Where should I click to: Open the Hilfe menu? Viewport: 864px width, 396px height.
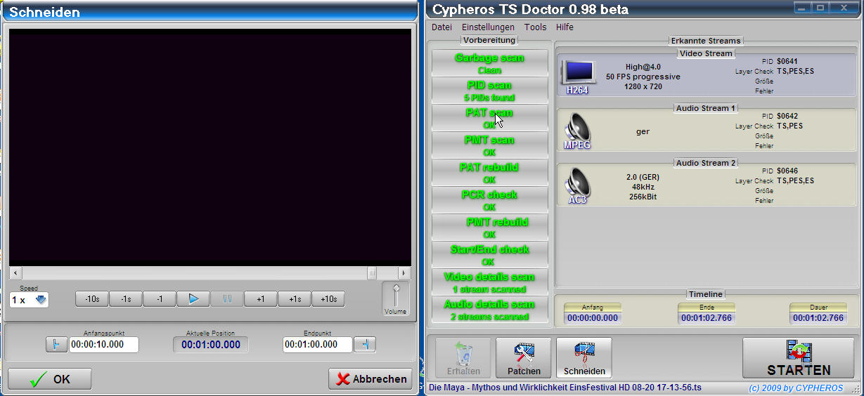pyautogui.click(x=565, y=27)
